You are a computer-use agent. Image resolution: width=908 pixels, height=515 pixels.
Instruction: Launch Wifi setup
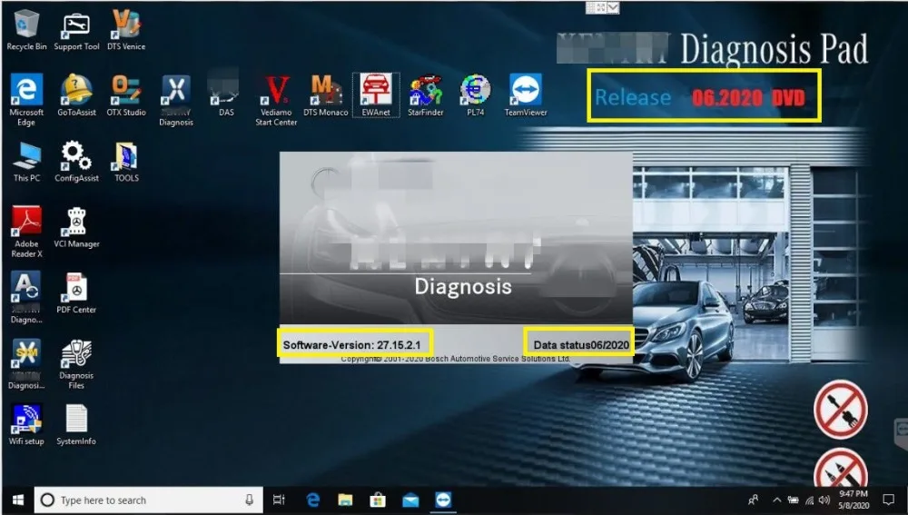(x=26, y=425)
